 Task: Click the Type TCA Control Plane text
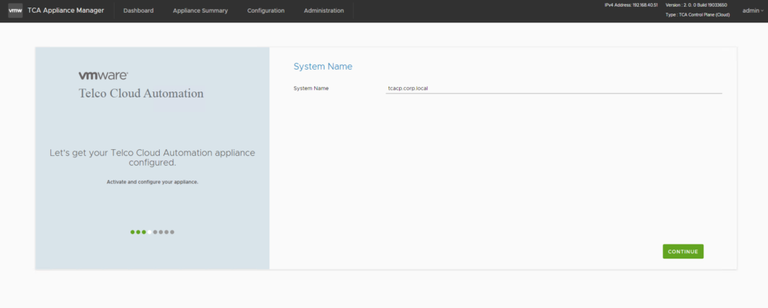697,15
